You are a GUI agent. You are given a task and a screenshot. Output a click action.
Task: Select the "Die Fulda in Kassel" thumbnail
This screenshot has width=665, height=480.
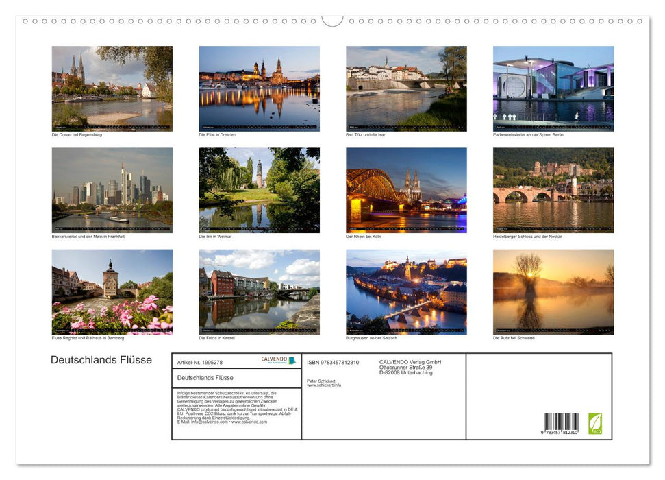pos(259,291)
